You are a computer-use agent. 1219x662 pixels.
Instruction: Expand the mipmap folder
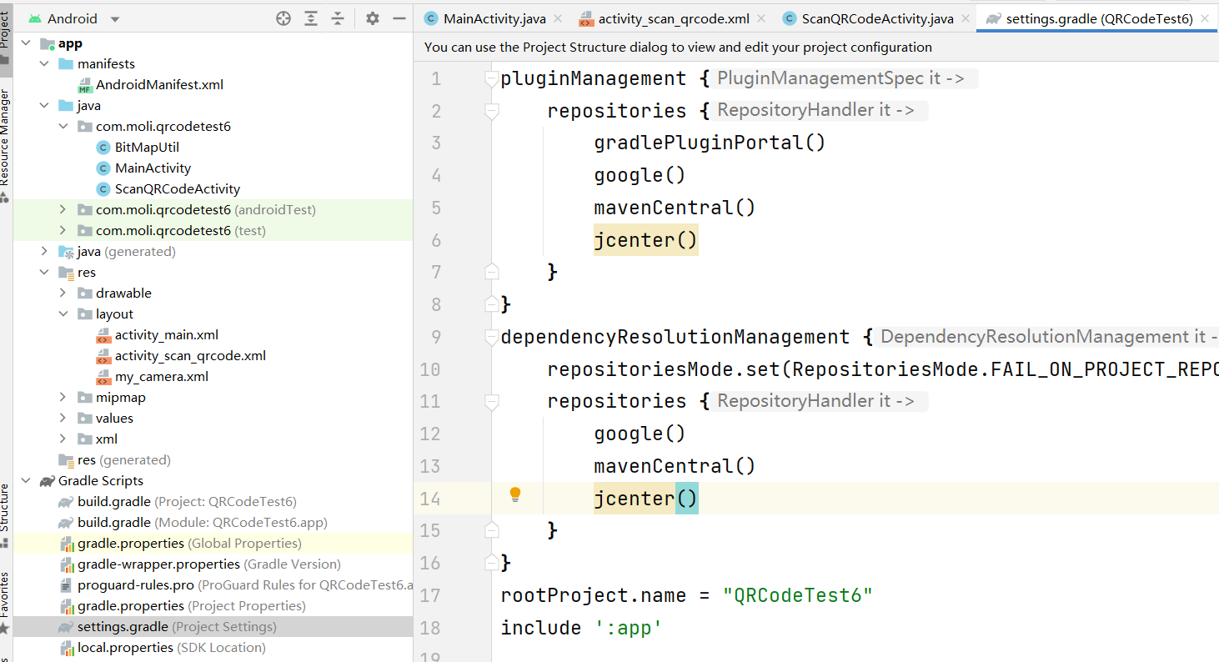click(x=63, y=398)
